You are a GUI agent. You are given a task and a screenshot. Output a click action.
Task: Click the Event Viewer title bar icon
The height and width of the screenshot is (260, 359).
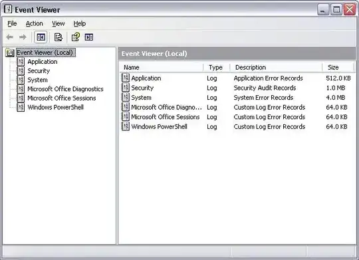coord(8,9)
